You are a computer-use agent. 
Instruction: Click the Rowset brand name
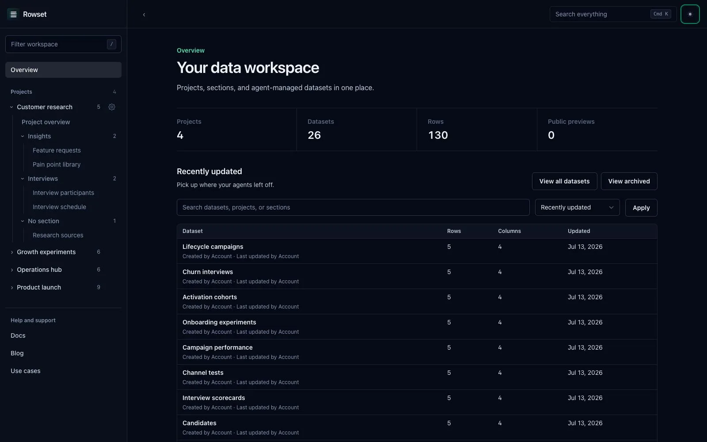[x=35, y=14]
